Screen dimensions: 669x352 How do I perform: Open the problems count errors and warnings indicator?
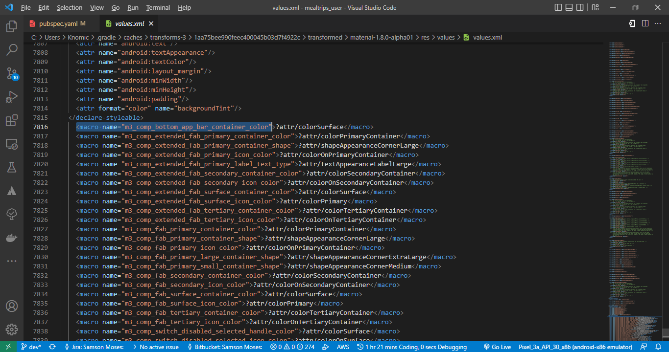pos(293,347)
